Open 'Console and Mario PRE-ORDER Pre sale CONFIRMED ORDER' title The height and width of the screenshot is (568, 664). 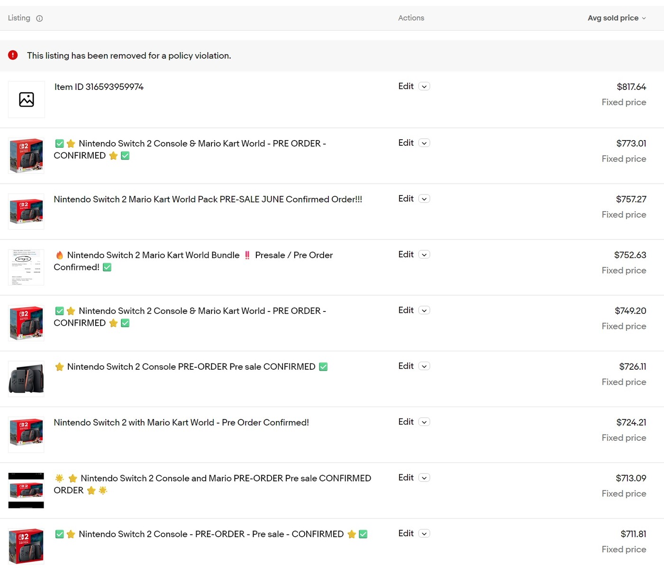click(212, 485)
